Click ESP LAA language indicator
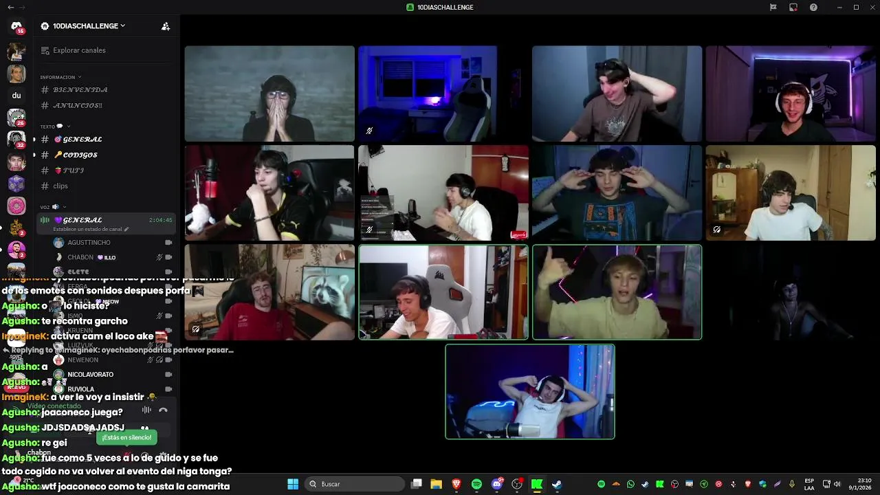Screen dimensions: 880x495 coord(809,484)
